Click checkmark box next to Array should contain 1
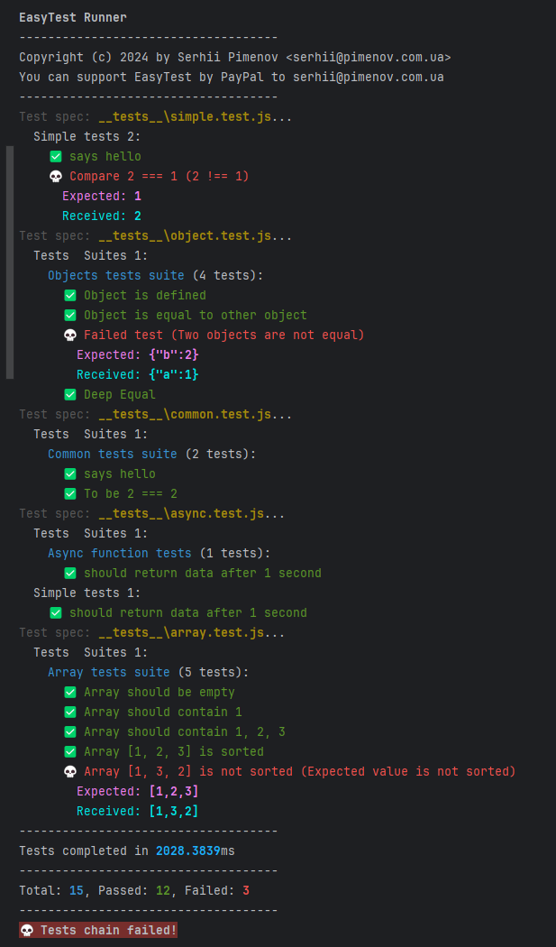Image resolution: width=556 pixels, height=947 pixels. pos(70,713)
